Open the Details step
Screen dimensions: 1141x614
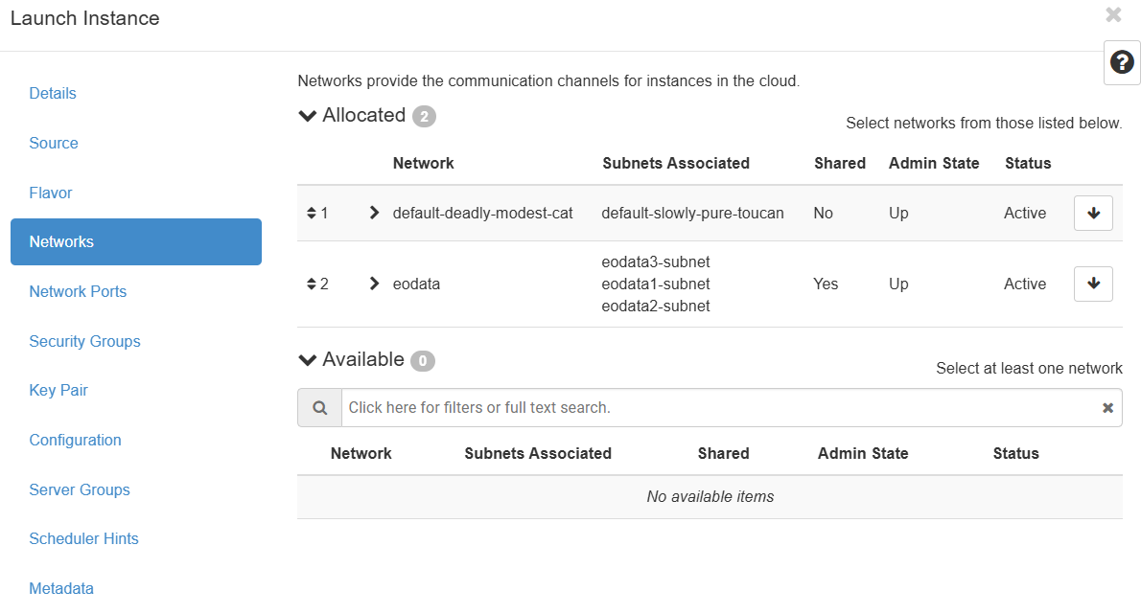tap(53, 94)
